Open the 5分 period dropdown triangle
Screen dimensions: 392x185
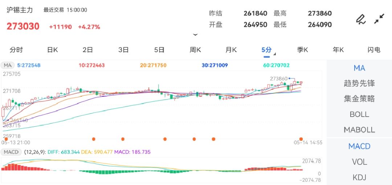tap(274, 54)
